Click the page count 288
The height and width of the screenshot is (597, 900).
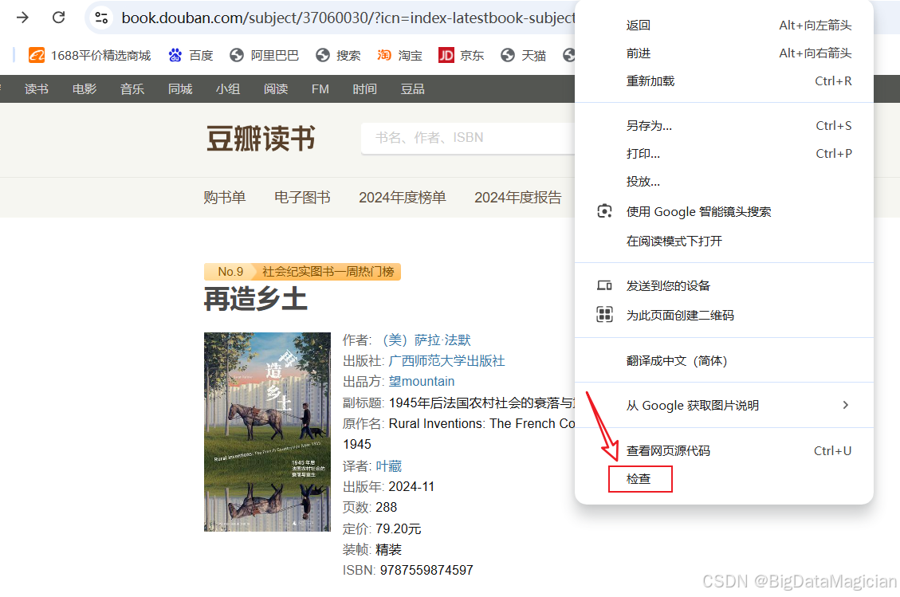pos(387,508)
